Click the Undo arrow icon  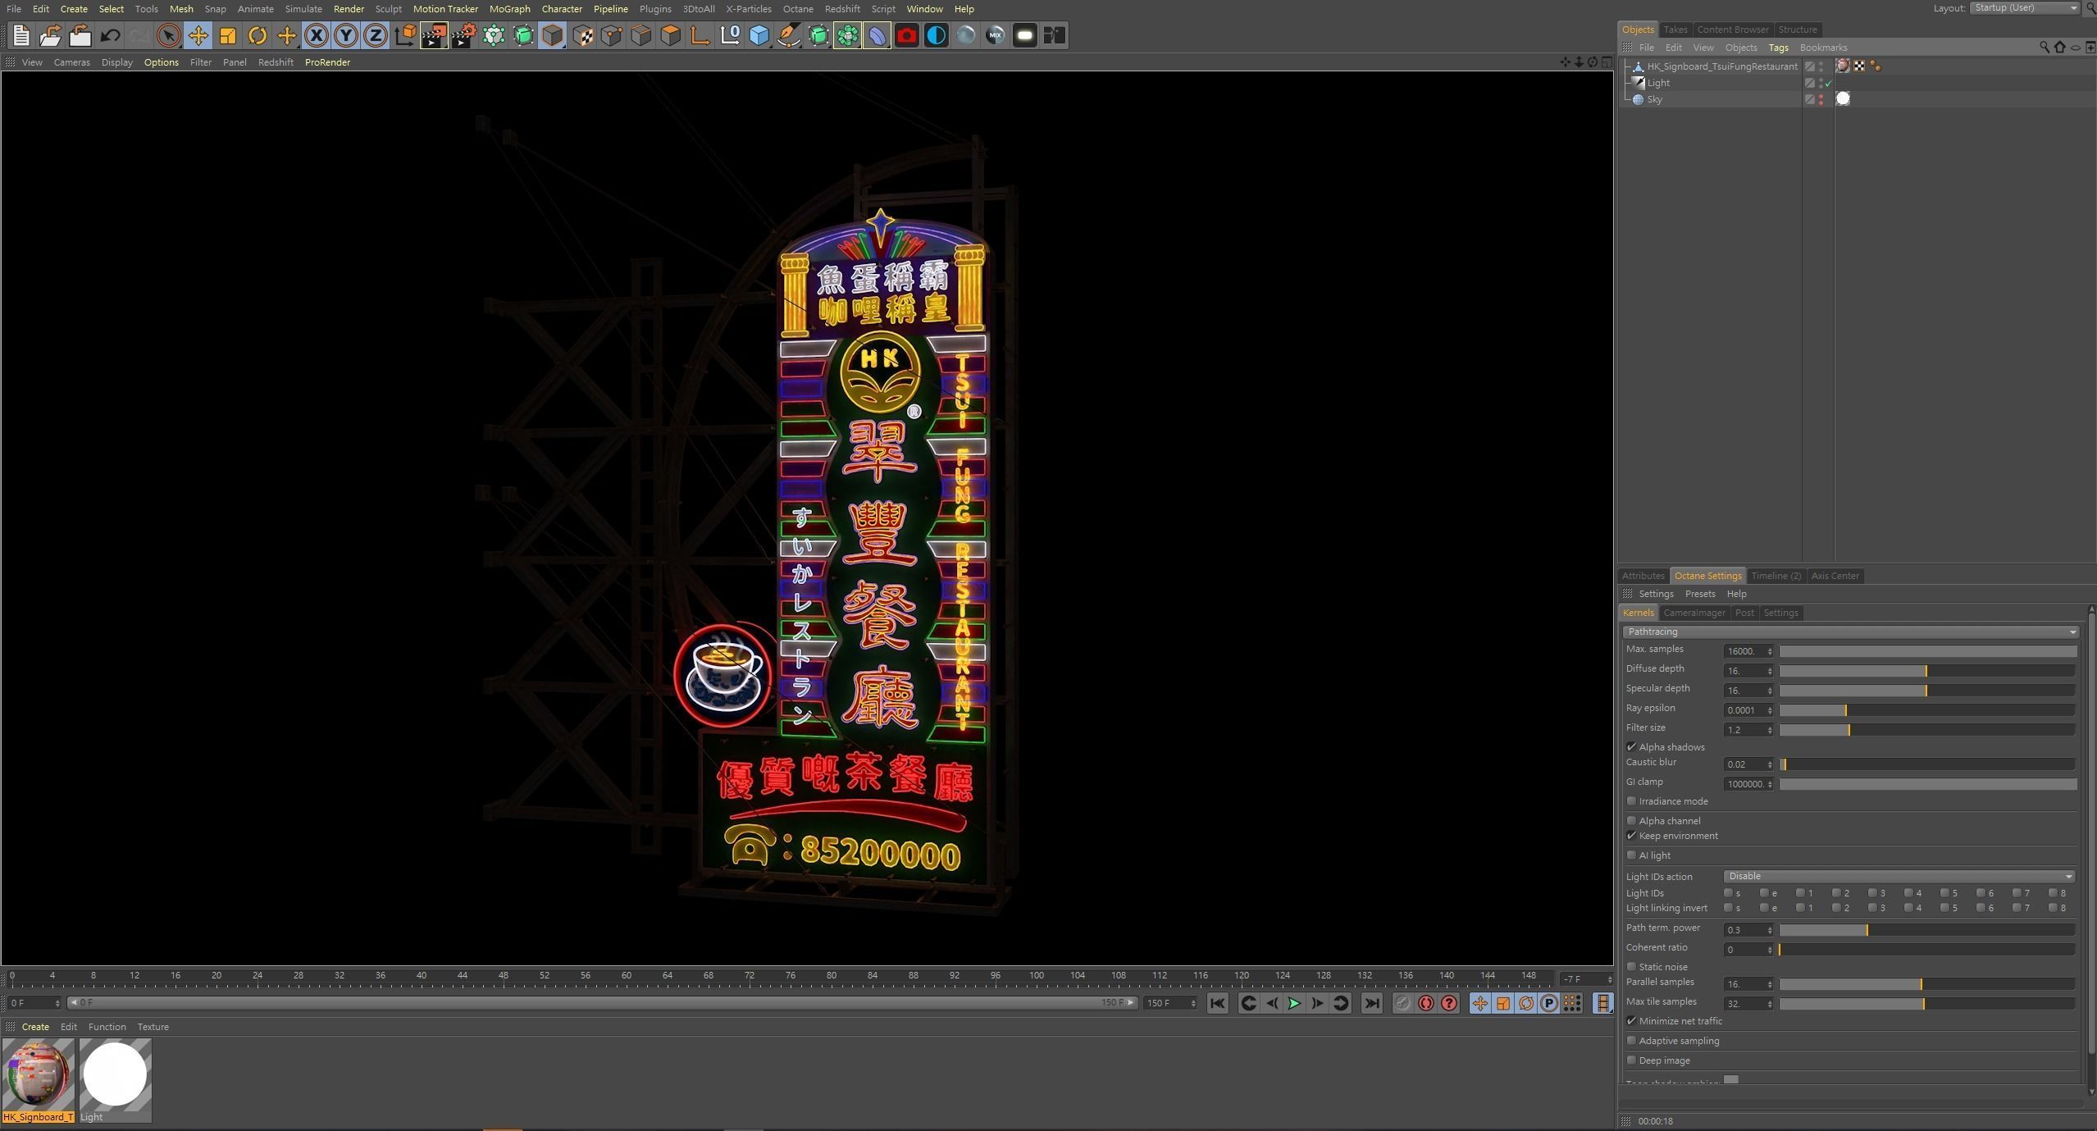(x=110, y=35)
